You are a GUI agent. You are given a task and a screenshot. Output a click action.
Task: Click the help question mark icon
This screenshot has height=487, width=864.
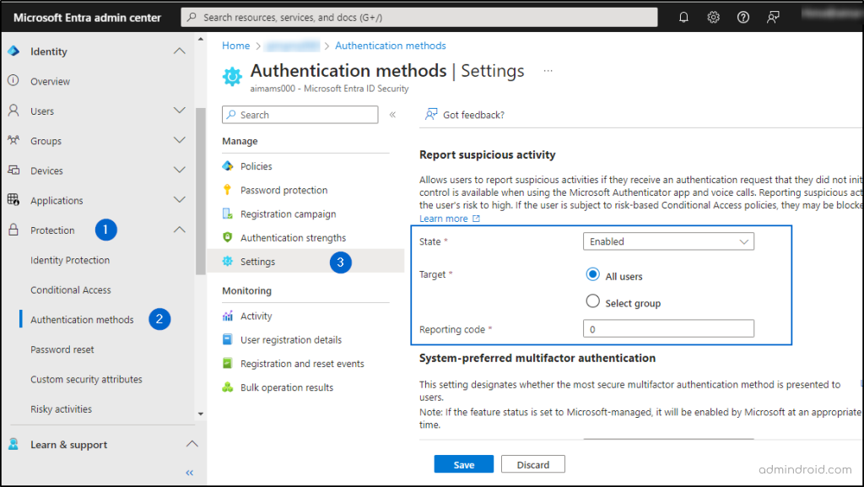(742, 17)
